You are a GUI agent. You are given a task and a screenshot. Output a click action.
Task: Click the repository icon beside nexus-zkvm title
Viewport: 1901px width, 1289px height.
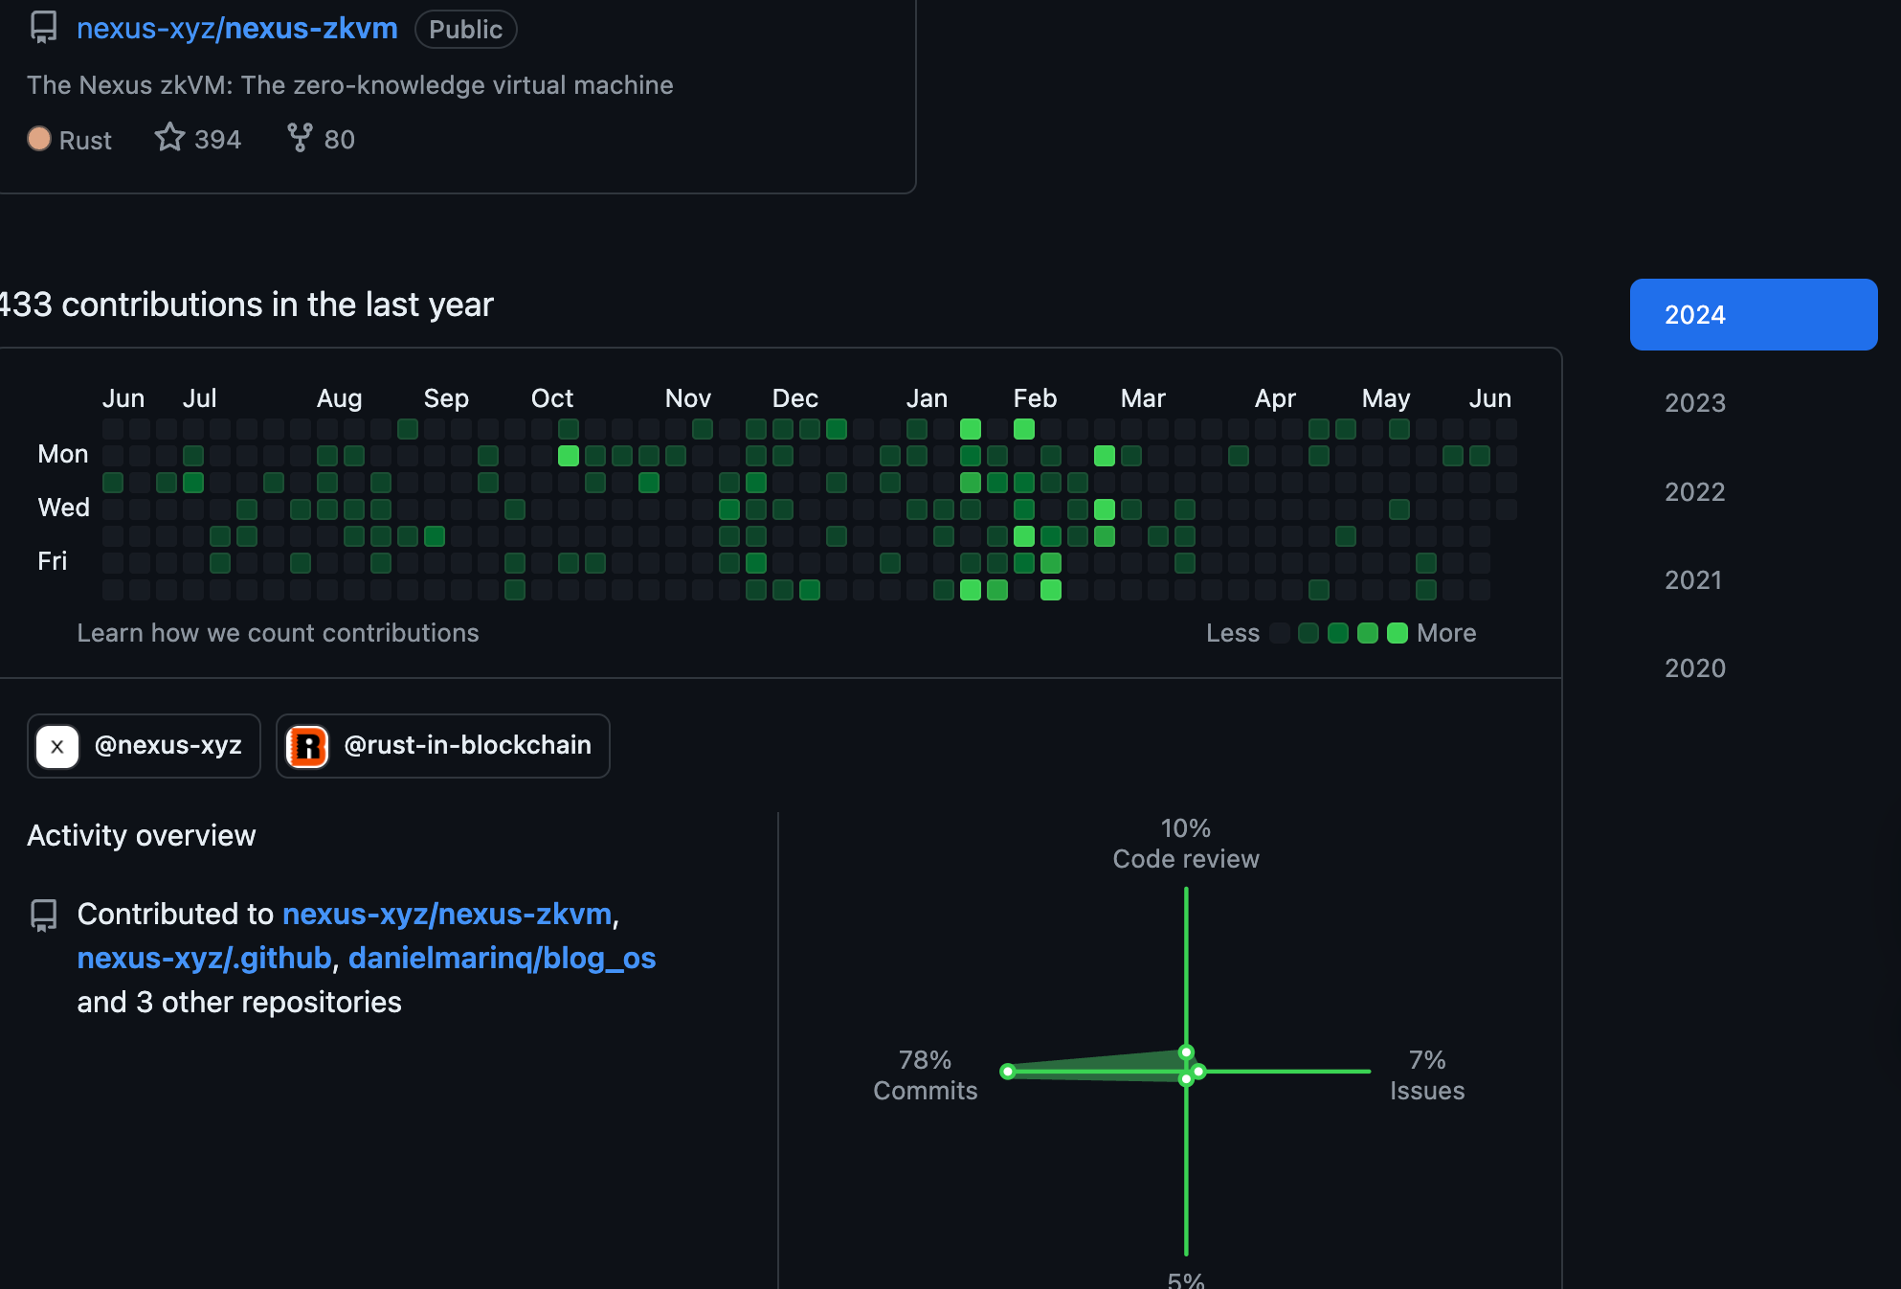click(x=44, y=28)
